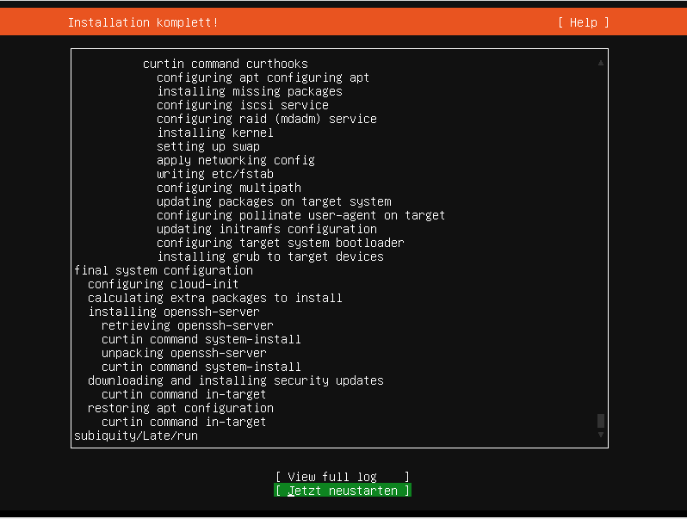Viewport: 687px width, 519px height.
Task: Click 'configuring cloud-init' log entry
Action: (x=163, y=284)
